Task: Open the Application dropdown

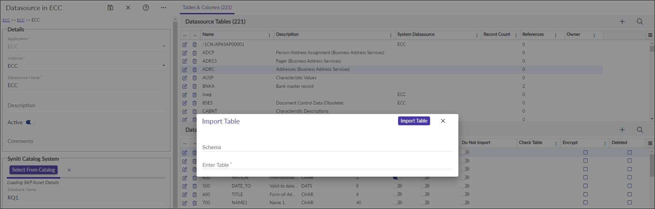Action: pyautogui.click(x=164, y=46)
